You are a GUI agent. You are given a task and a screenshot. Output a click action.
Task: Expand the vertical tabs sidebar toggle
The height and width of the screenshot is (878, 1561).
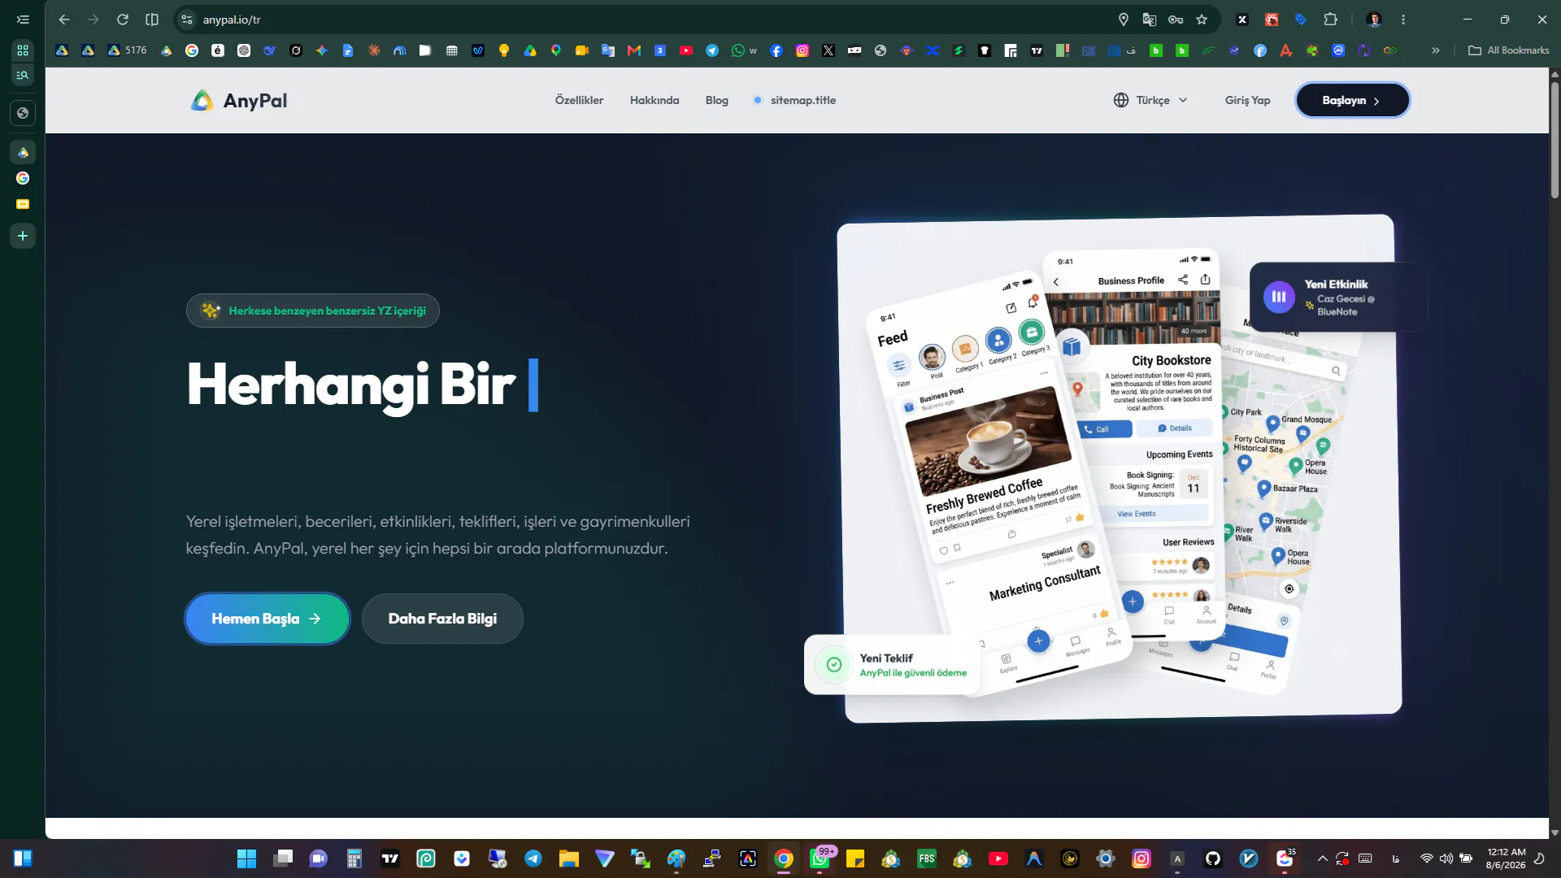point(23,20)
